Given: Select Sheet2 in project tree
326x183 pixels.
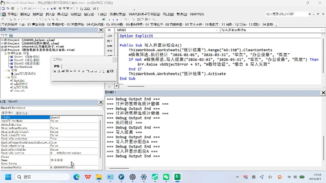Looking at the screenshot, I should point(27,60).
